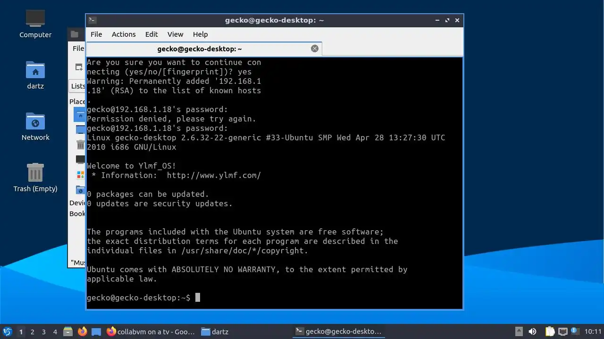Minimize the terminal window

pos(438,20)
